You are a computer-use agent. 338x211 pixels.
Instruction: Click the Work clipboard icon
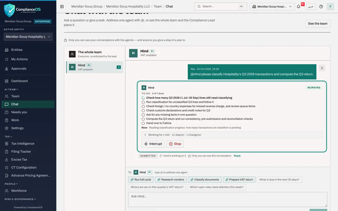click(x=7, y=120)
